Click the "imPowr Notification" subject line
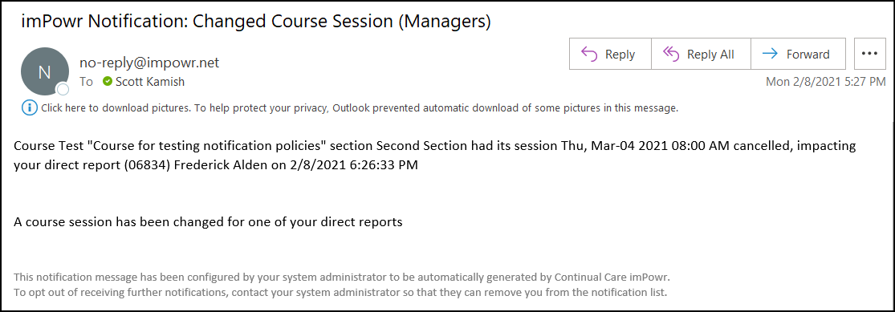The width and height of the screenshot is (895, 312). pyautogui.click(x=256, y=22)
